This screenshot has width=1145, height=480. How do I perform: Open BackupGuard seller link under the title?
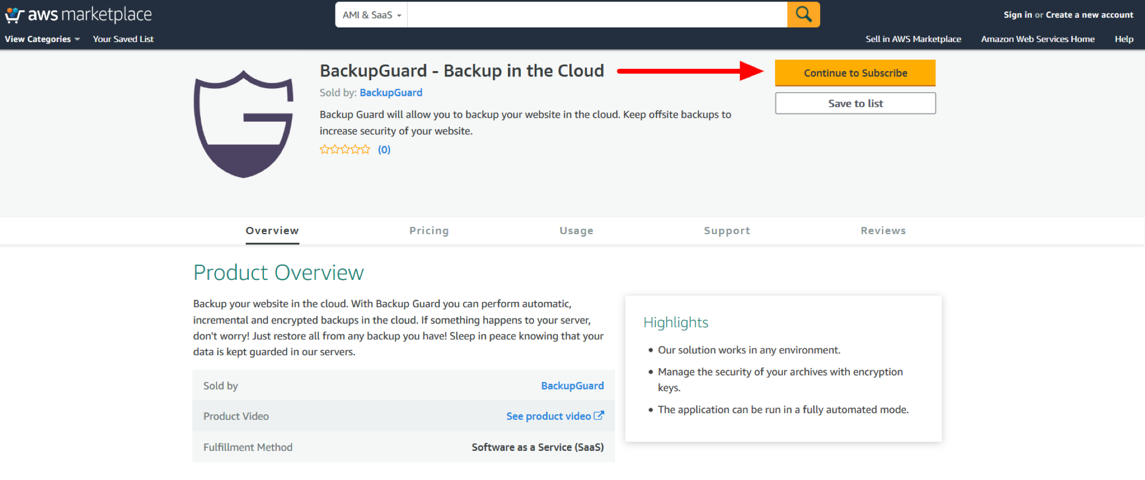click(x=391, y=93)
